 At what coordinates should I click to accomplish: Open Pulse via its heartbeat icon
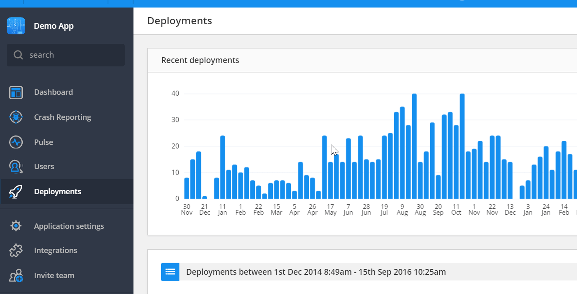tap(15, 142)
